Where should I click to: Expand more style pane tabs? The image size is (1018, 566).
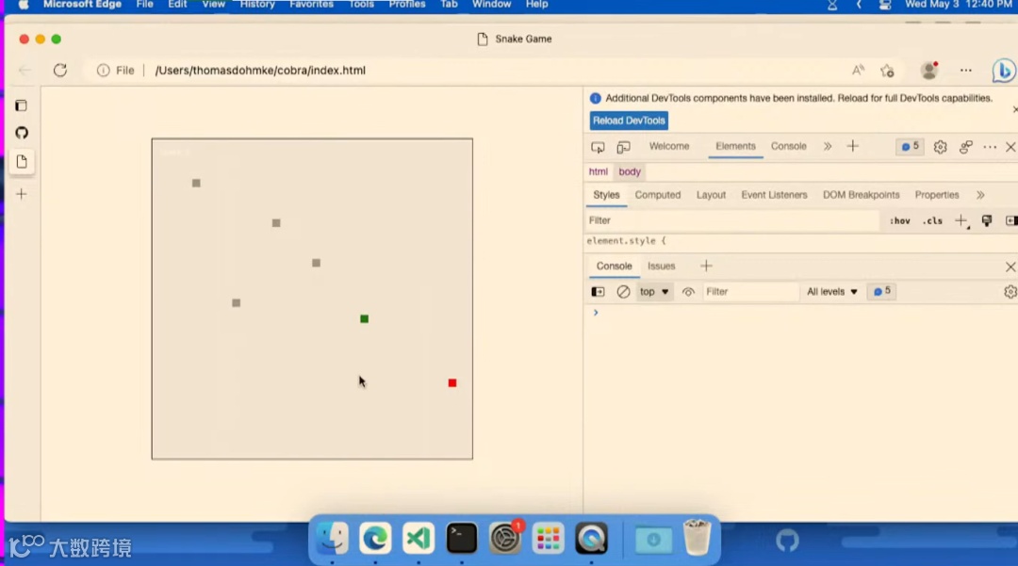(980, 195)
